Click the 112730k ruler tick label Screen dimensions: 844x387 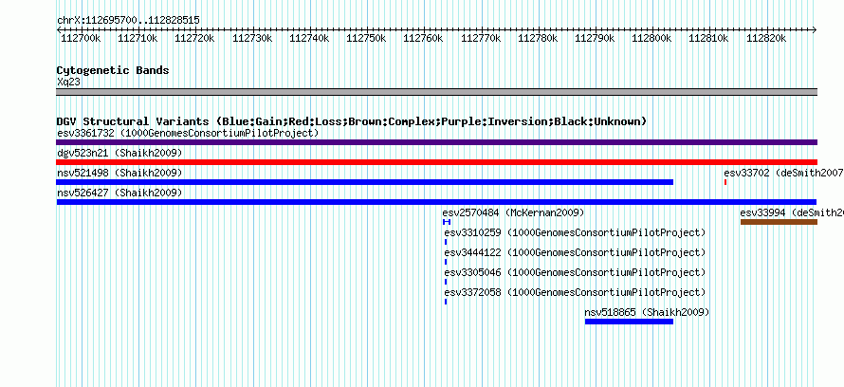pyautogui.click(x=252, y=38)
